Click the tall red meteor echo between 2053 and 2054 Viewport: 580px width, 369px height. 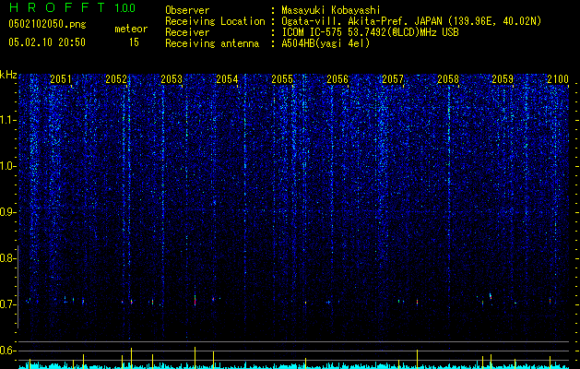195,298
